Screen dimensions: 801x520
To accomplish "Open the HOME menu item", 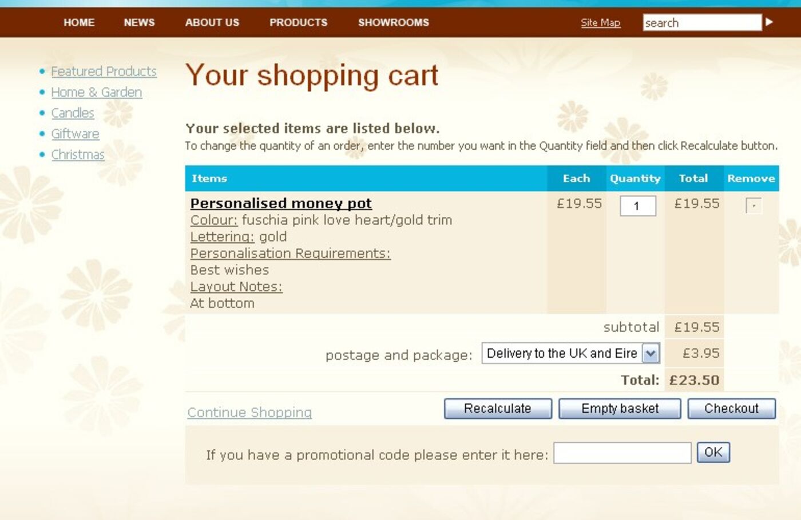I will coord(79,23).
